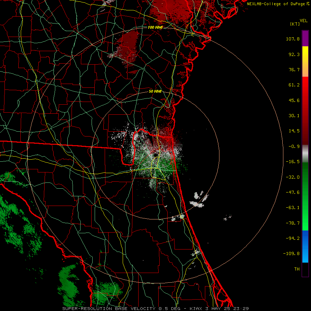Image resolution: width=311 pixels, height=311 pixels.
Task: Click the 107.8 legend value
Action: [293, 39]
